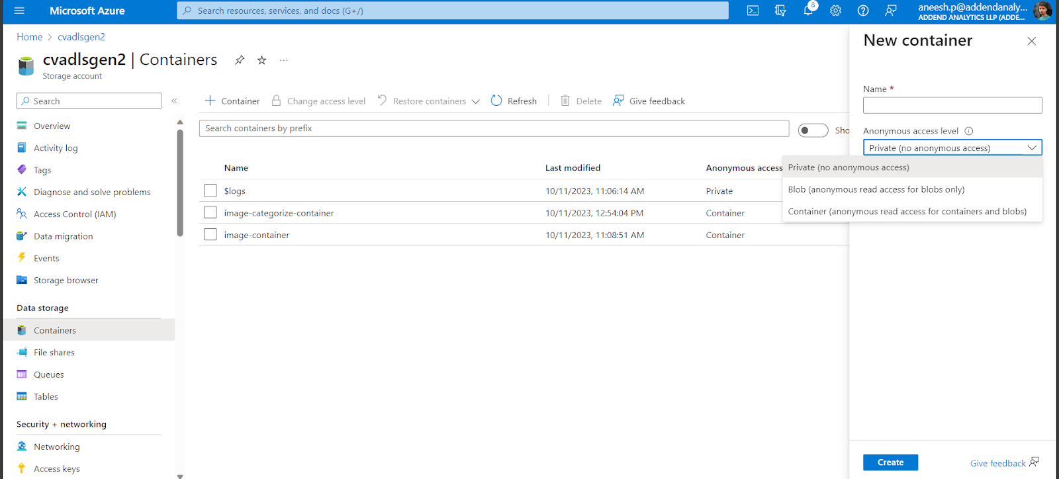
Task: Choose Private (no anonymous access) option
Action: 912,167
